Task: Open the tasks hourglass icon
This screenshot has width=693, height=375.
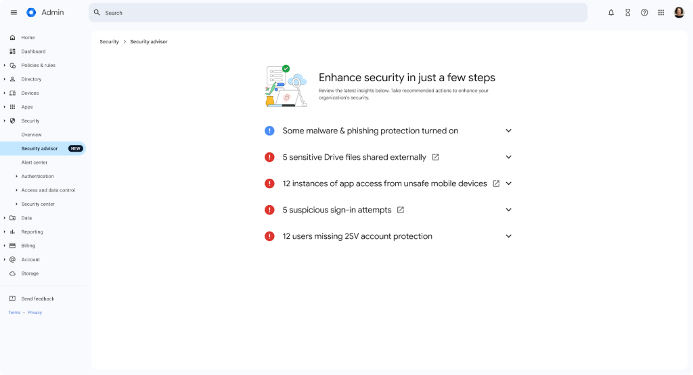Action: click(x=627, y=12)
